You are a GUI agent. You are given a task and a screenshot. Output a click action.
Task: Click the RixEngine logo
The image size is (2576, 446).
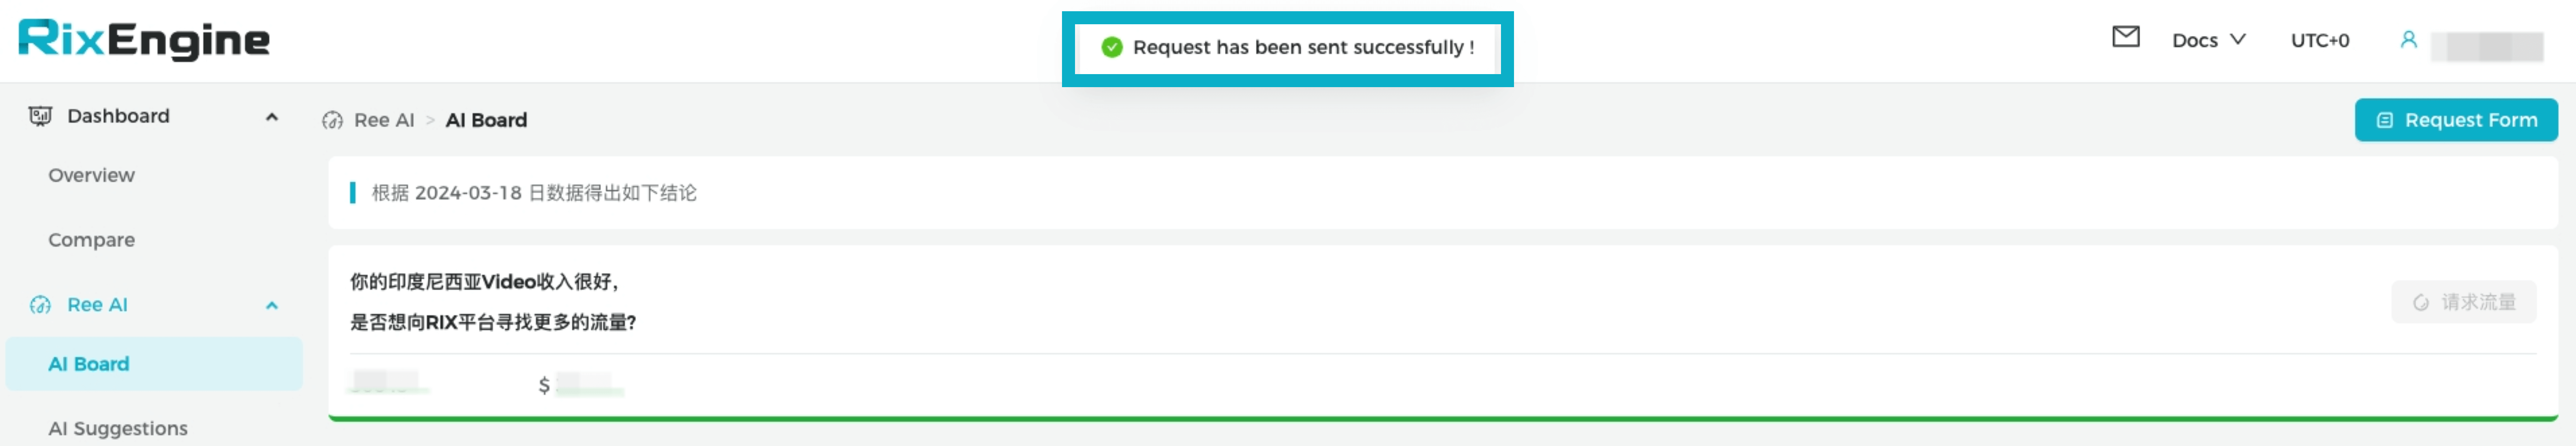coord(144,39)
